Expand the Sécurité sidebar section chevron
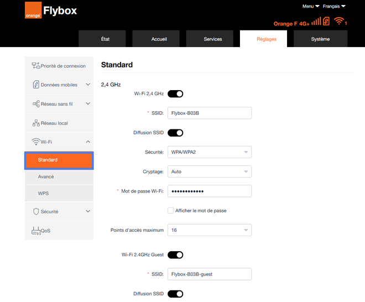365x302 pixels. (x=88, y=211)
